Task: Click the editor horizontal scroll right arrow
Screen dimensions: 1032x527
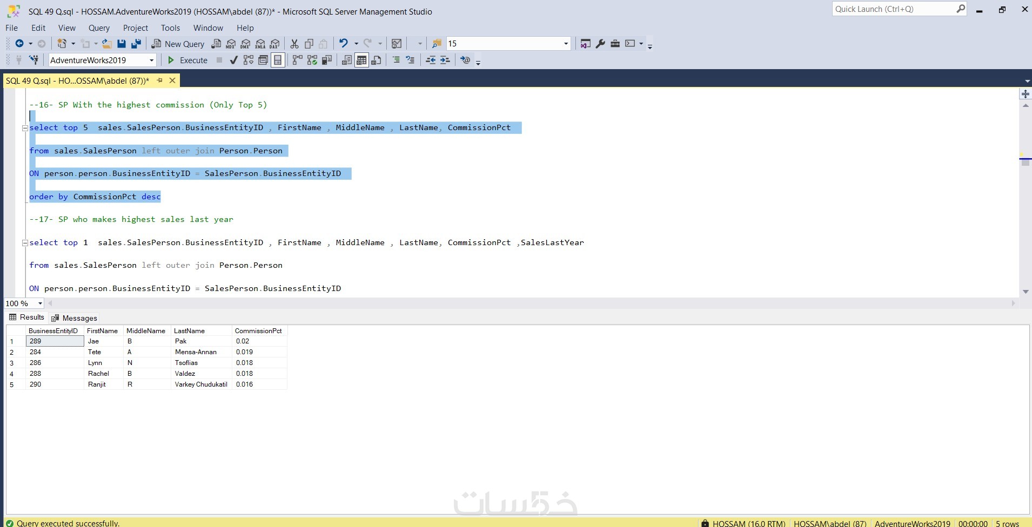Action: (1013, 303)
